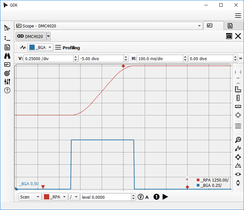Select the crosshair cursor tool on right toolbar
Screen dimensions: 244x210
(x=238, y=115)
